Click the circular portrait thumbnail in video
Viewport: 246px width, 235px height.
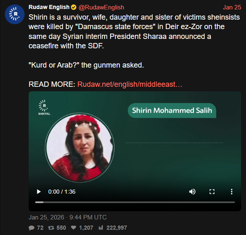[x=79, y=147]
